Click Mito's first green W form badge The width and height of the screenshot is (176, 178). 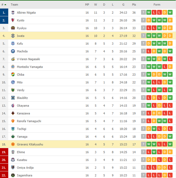149,82
